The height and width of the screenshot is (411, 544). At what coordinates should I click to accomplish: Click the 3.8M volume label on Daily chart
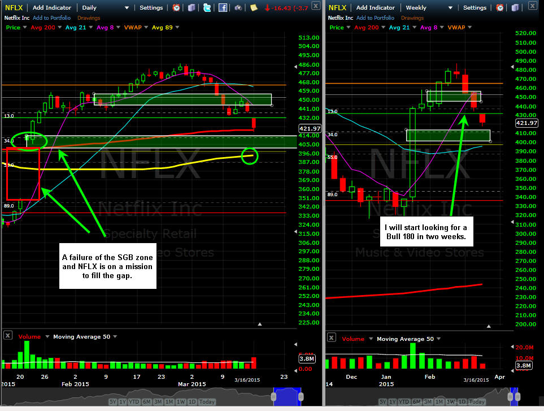(x=307, y=358)
